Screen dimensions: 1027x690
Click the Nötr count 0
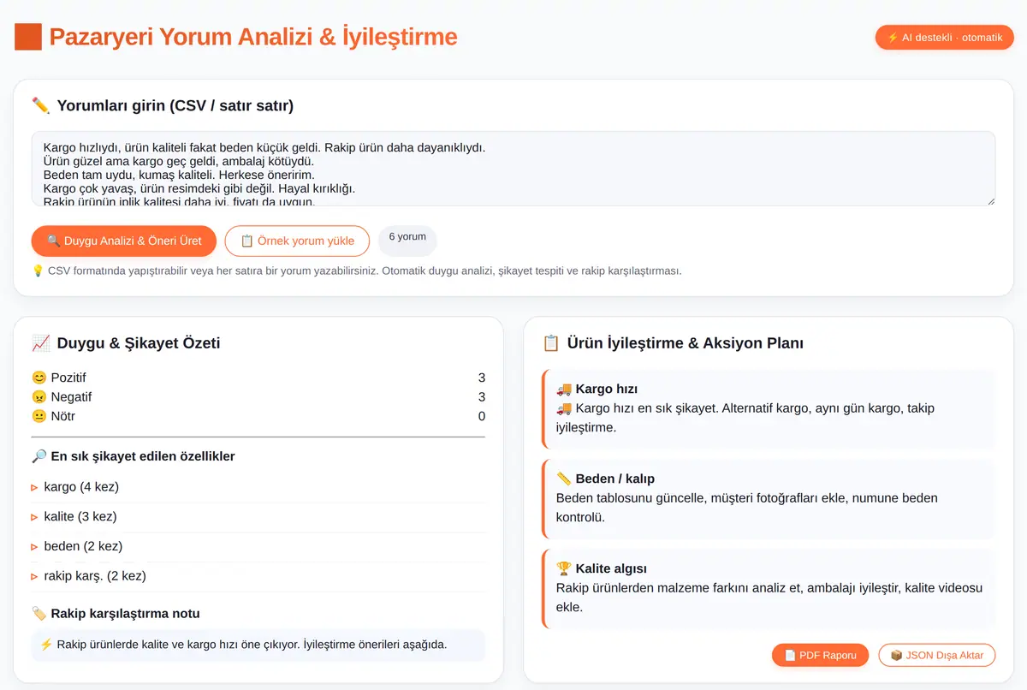482,417
